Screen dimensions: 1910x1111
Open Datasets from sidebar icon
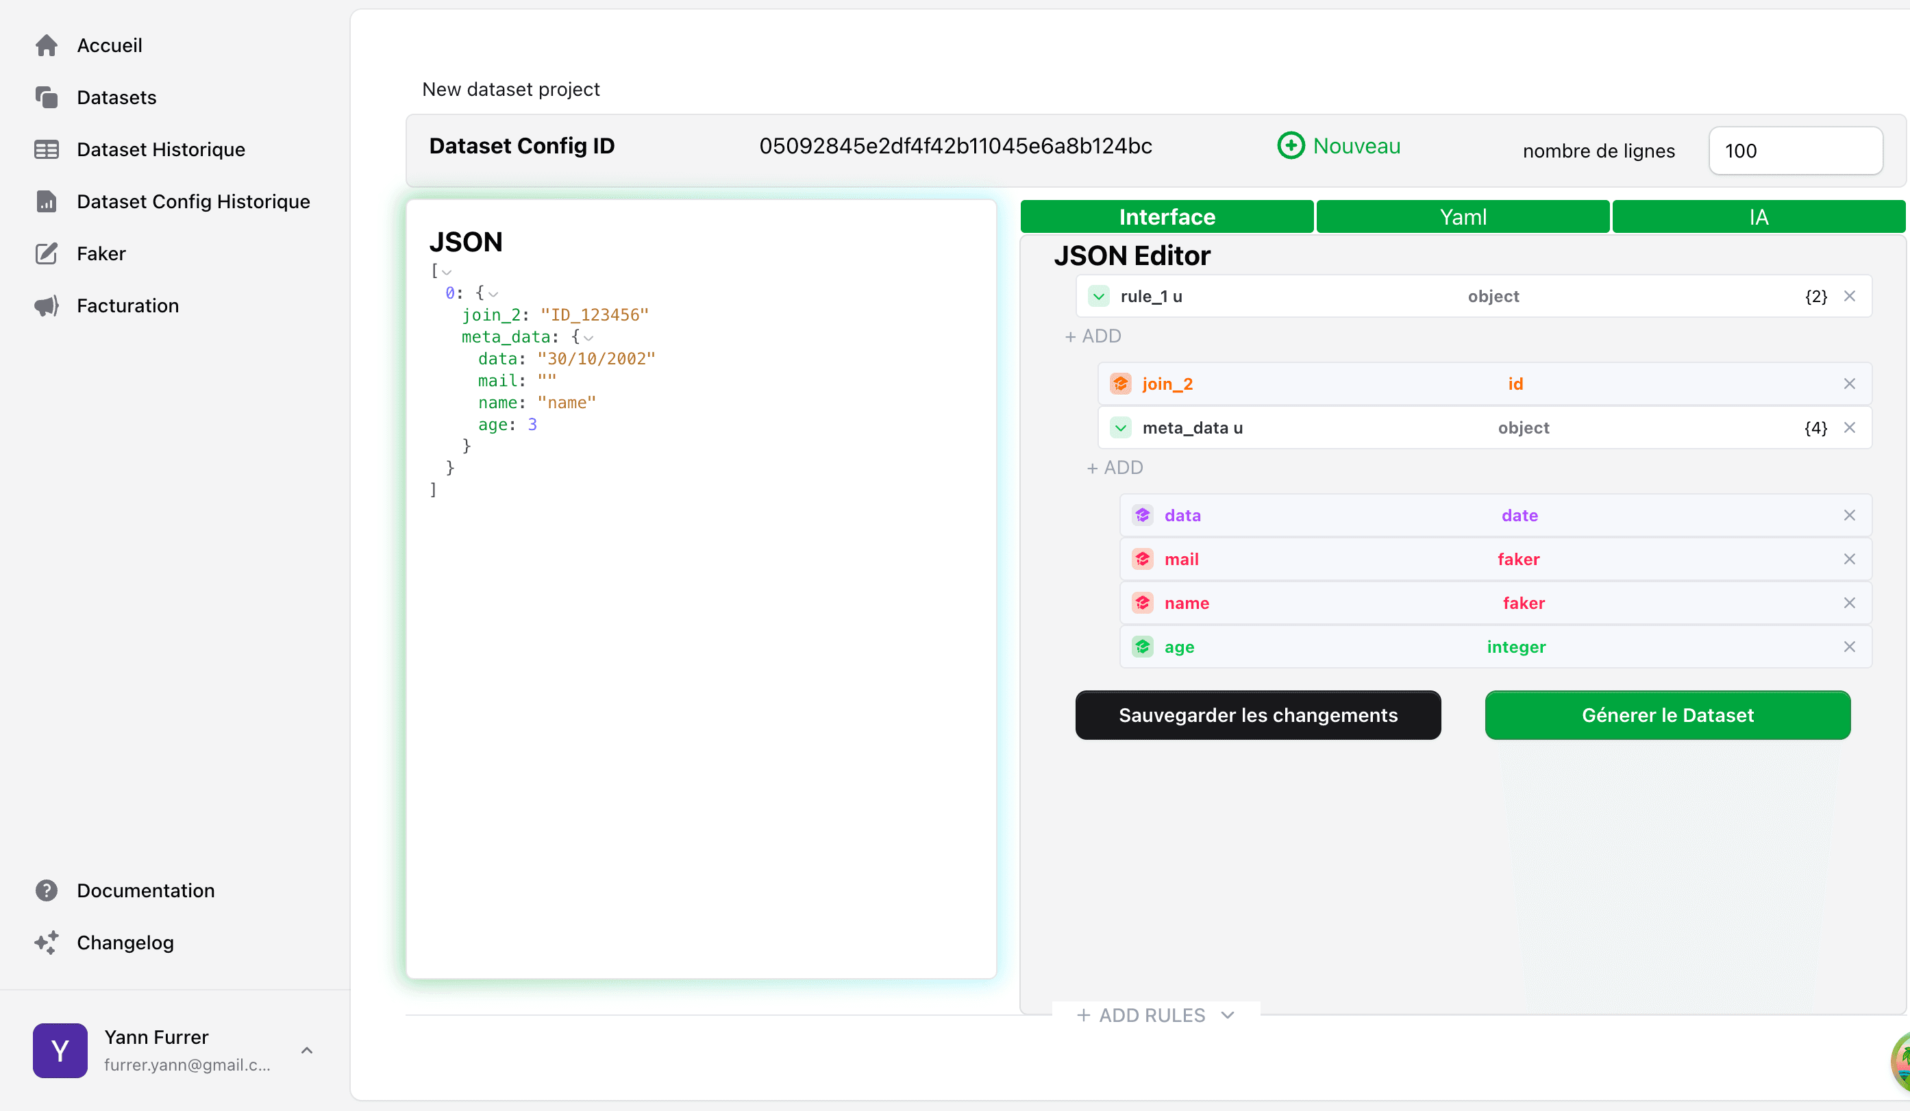(46, 98)
